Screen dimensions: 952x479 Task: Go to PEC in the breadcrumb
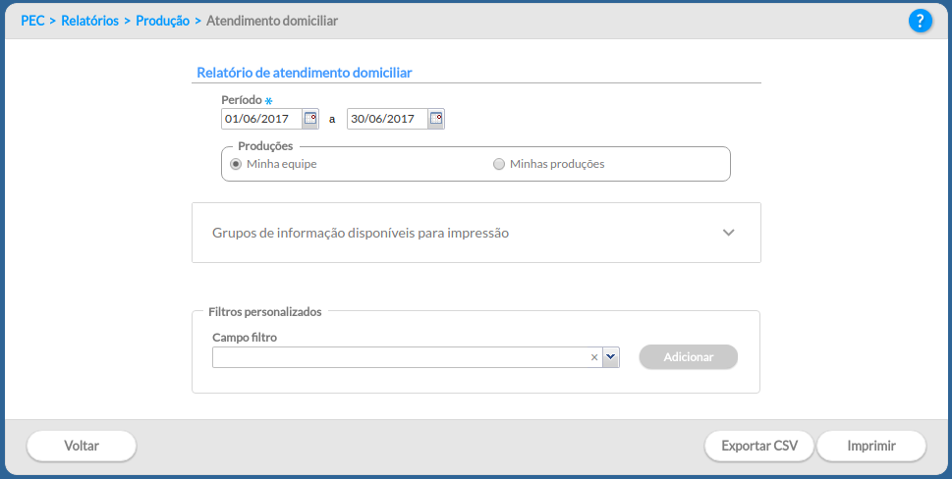(32, 21)
